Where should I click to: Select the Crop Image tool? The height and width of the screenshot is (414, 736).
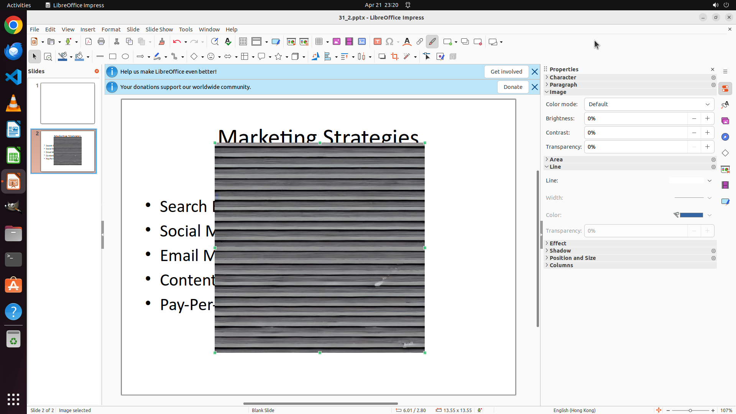click(x=395, y=57)
